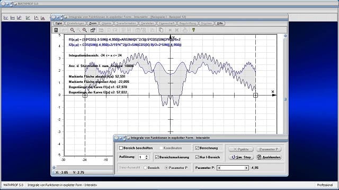
Task: Click the greyed small magnifier icon
Action: [x=79, y=31]
